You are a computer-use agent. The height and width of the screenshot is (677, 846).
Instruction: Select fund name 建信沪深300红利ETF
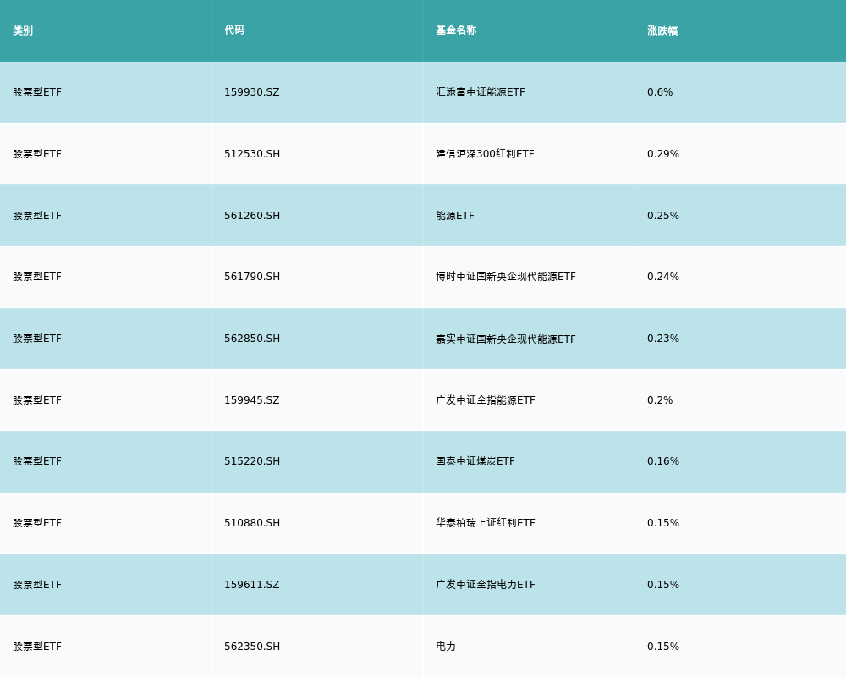[485, 154]
